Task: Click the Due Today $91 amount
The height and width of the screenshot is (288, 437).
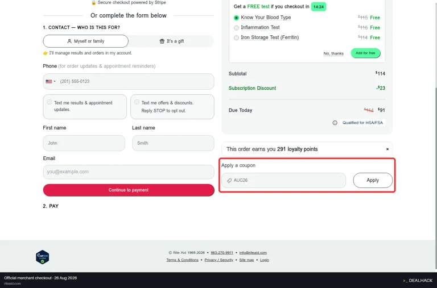Action: tap(381, 110)
